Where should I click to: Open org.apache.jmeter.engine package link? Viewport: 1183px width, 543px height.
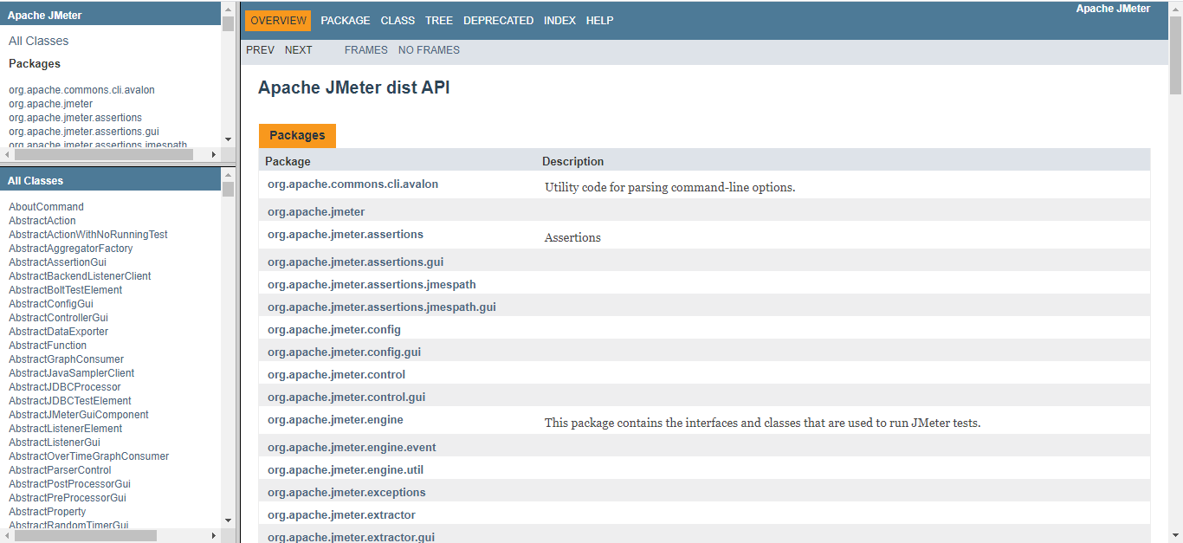coord(335,420)
